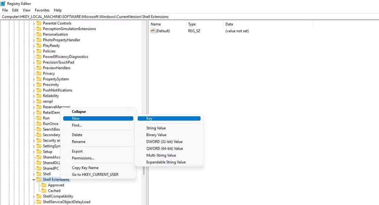Click the SharedDLLs folder icon
The height and width of the screenshot is (205, 379).
coord(39,162)
